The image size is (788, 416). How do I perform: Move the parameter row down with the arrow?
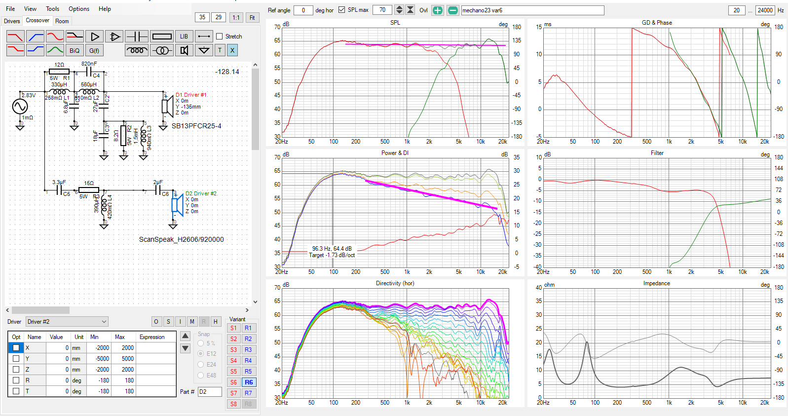[x=185, y=348]
